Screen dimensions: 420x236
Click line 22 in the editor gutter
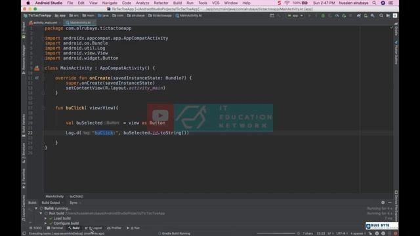(30, 132)
